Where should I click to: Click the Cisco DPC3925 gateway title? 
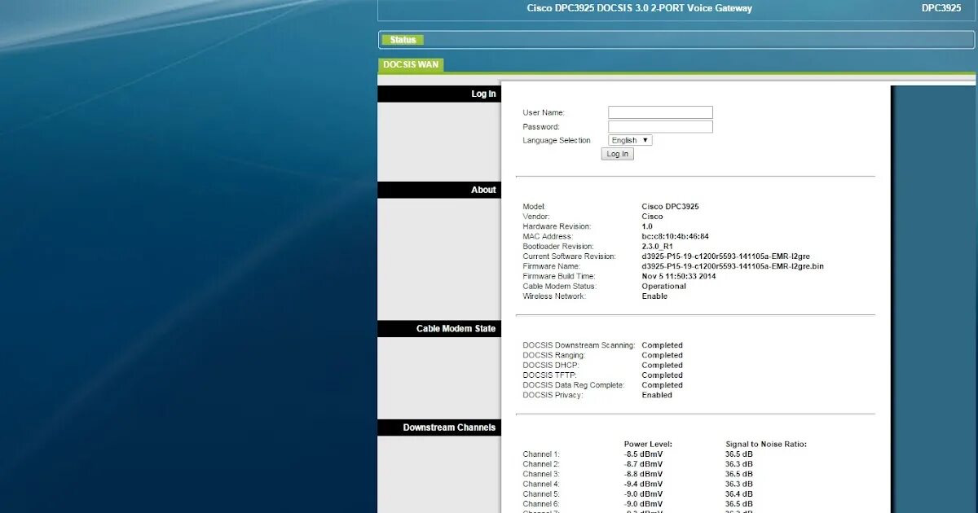[639, 7]
